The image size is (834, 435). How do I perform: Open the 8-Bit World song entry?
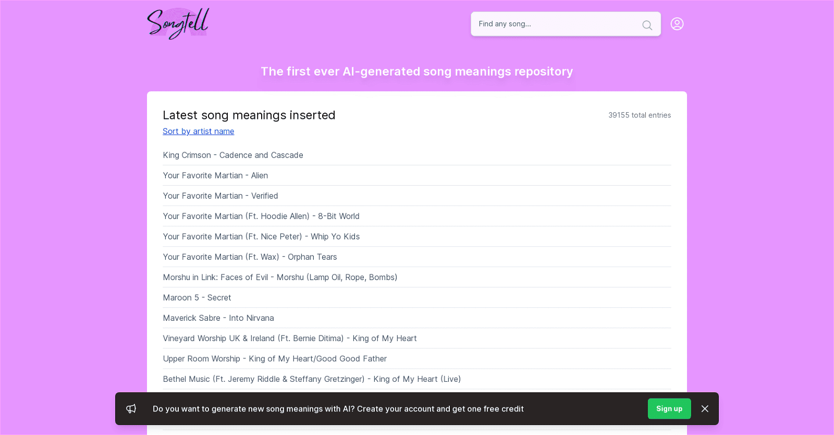tap(261, 216)
